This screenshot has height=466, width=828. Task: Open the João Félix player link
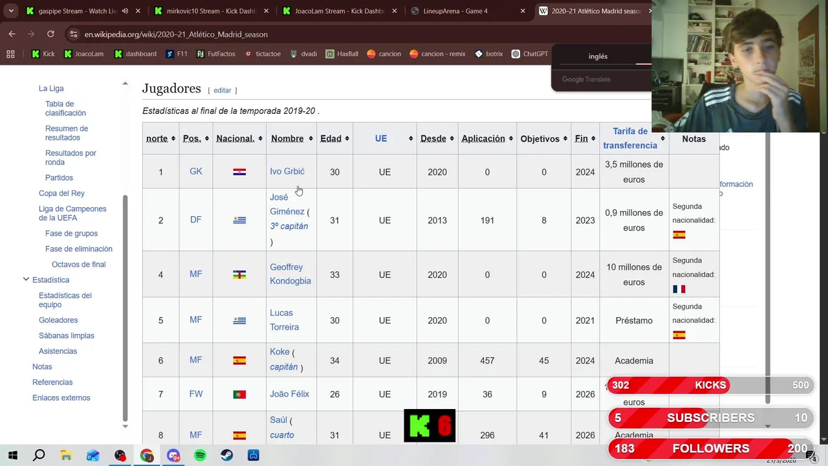pyautogui.click(x=289, y=394)
